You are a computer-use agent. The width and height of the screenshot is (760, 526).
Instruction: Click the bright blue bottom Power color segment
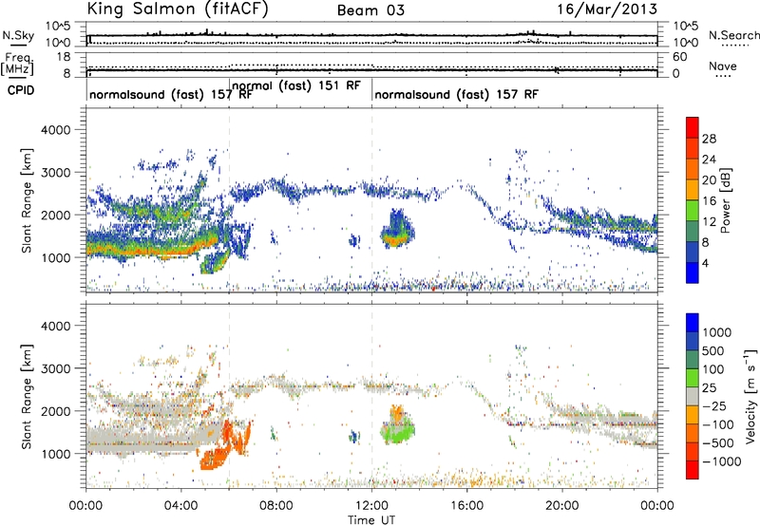[x=693, y=273]
